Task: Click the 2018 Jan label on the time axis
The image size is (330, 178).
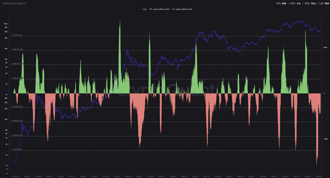Action: point(128,177)
